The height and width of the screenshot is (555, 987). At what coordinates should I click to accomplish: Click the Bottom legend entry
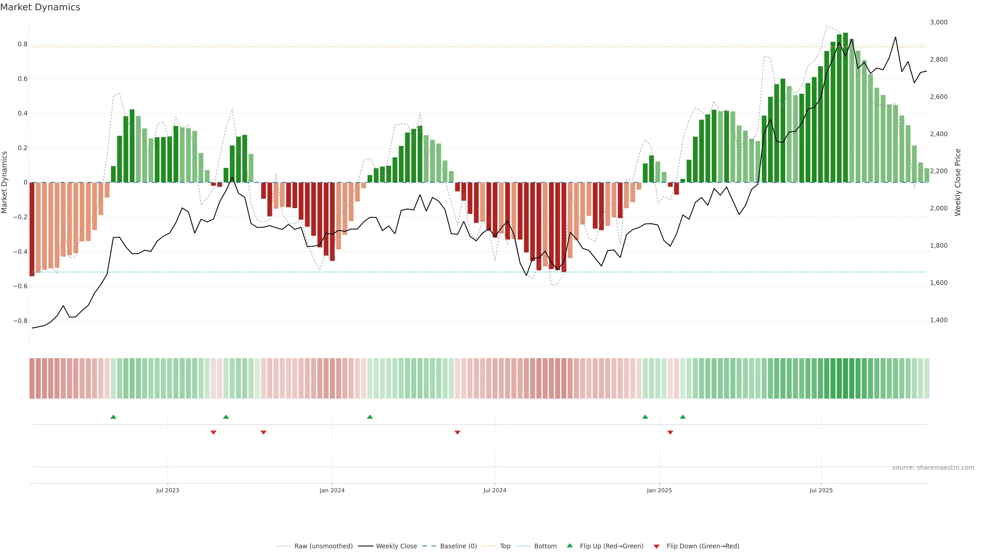click(x=545, y=546)
